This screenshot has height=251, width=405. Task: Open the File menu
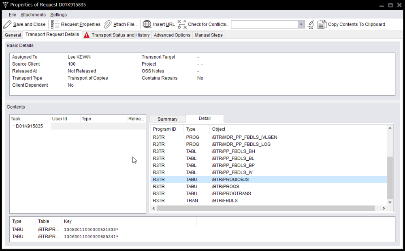12,15
